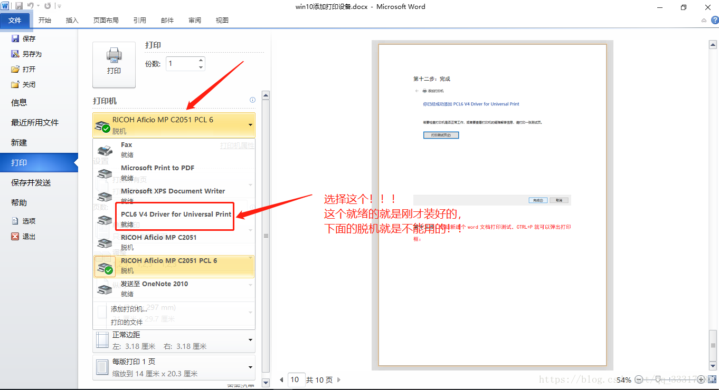Select PCL6 V4 Driver for Universal Print
The width and height of the screenshot is (719, 390).
point(174,219)
